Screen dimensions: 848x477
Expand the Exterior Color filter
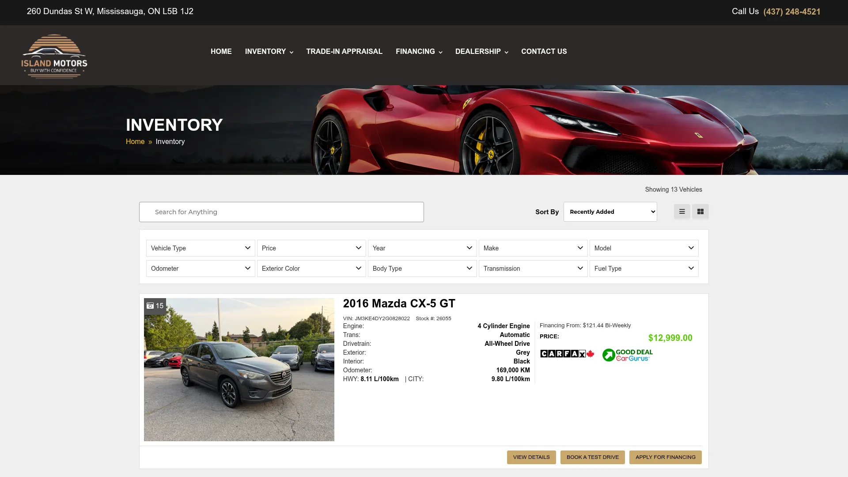coord(311,269)
